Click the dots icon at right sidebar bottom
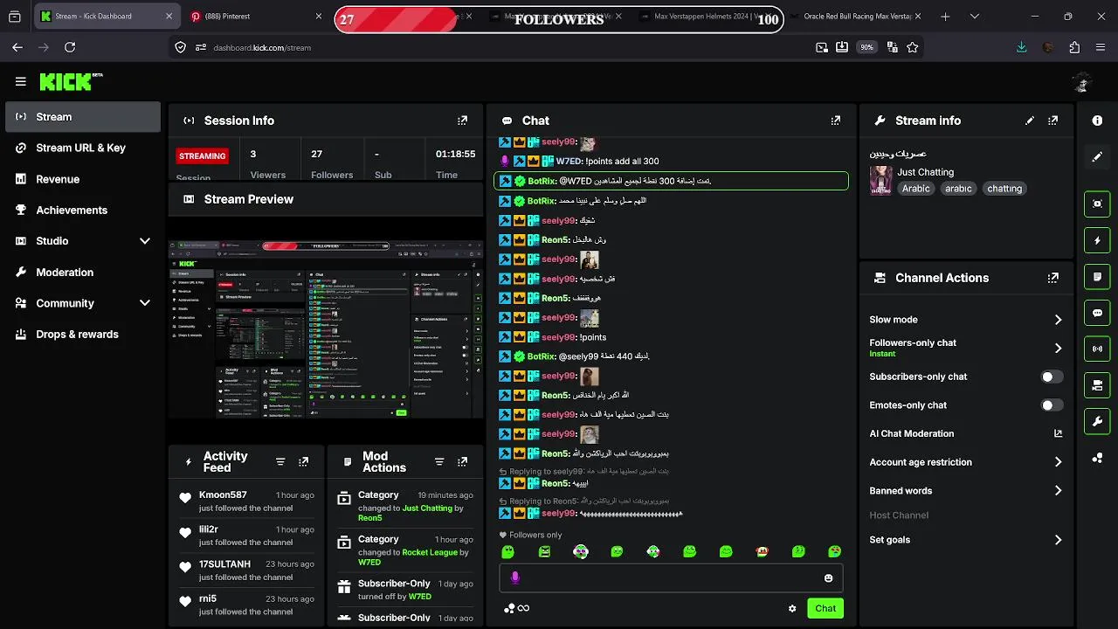The image size is (1118, 629). click(1097, 458)
